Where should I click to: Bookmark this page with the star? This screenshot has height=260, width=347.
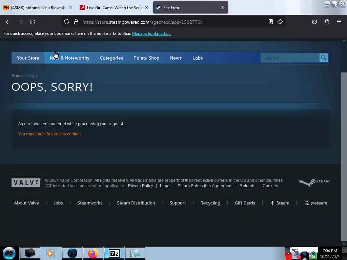pyautogui.click(x=280, y=22)
